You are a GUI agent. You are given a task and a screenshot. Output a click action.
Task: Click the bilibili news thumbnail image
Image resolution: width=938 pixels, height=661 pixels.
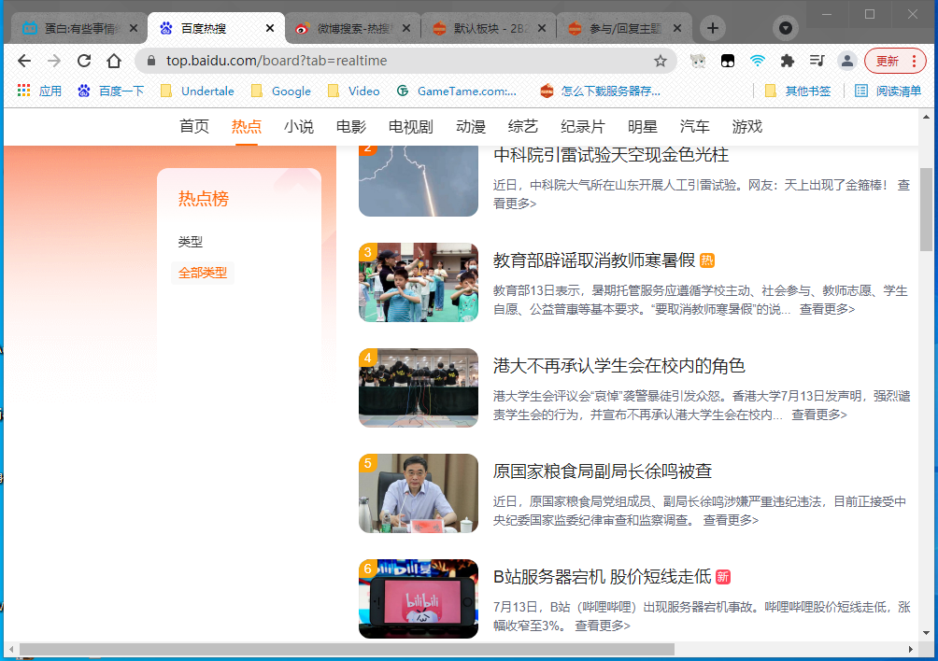[x=418, y=599]
